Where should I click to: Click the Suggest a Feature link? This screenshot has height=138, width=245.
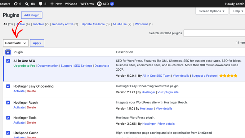pyautogui.click(x=204, y=76)
